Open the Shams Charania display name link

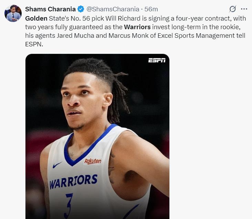50,9
